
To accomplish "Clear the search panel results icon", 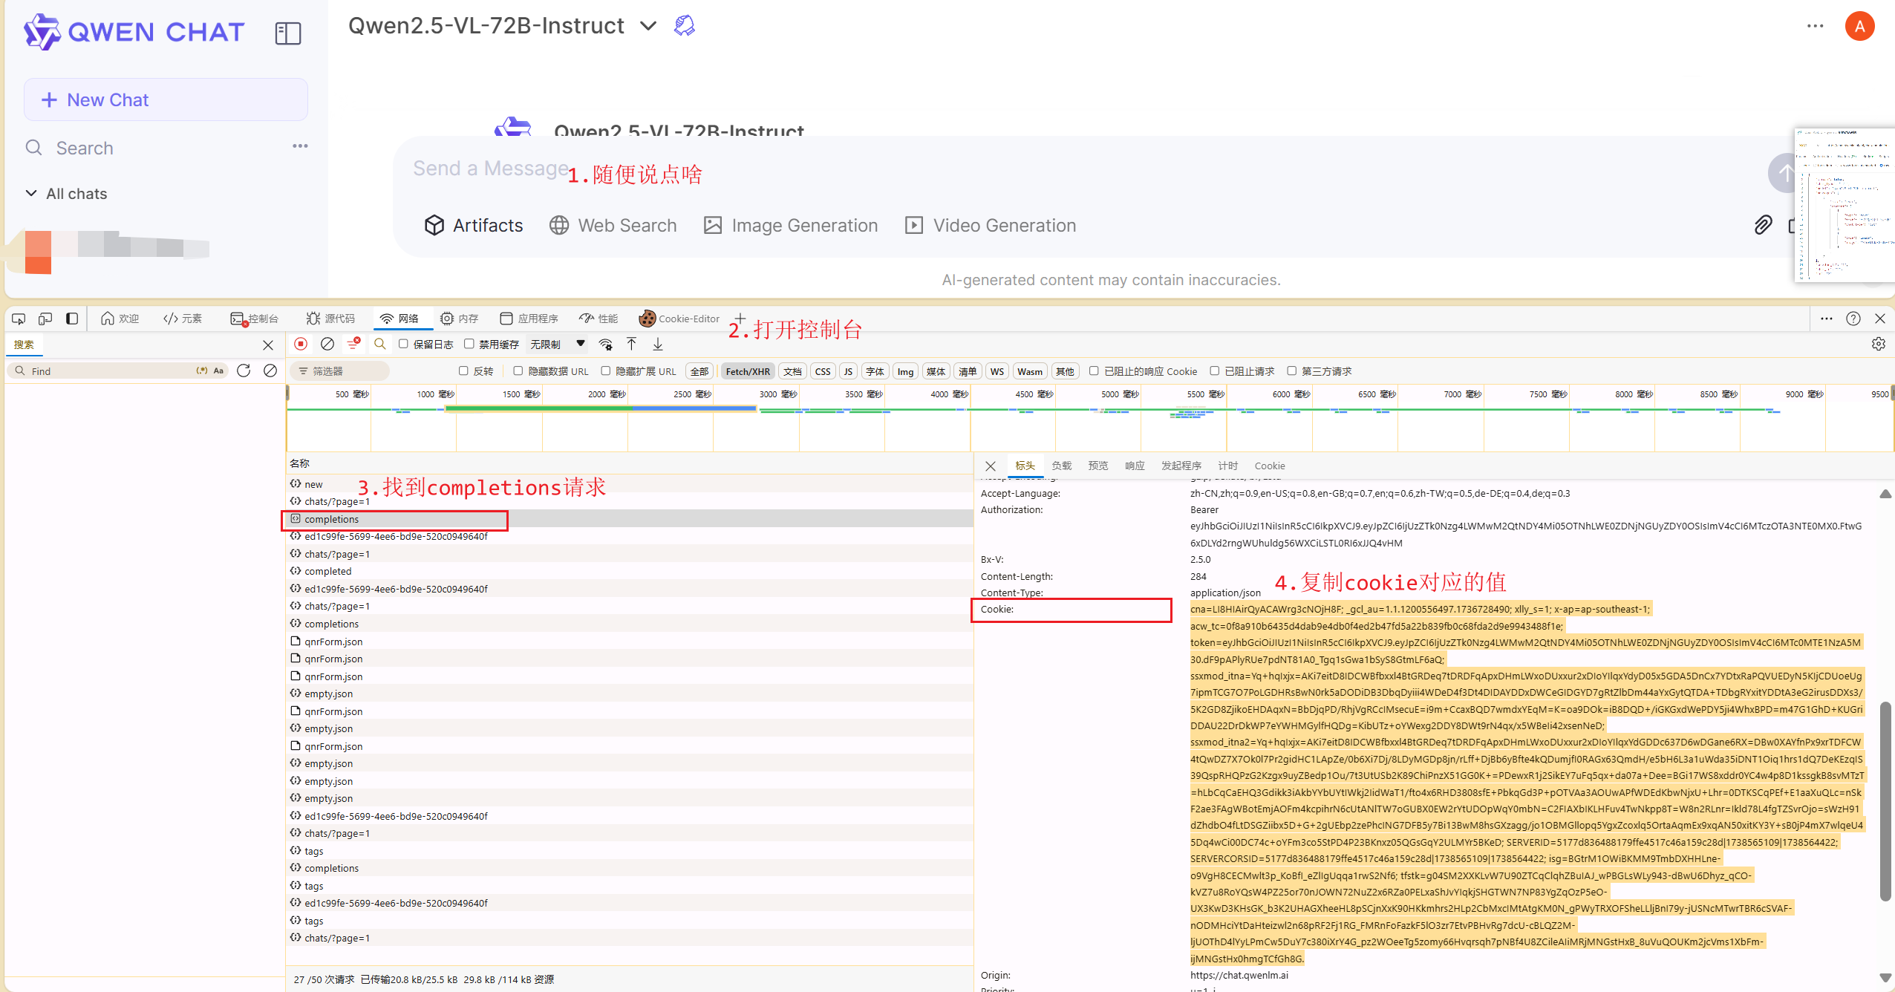I will (x=270, y=371).
